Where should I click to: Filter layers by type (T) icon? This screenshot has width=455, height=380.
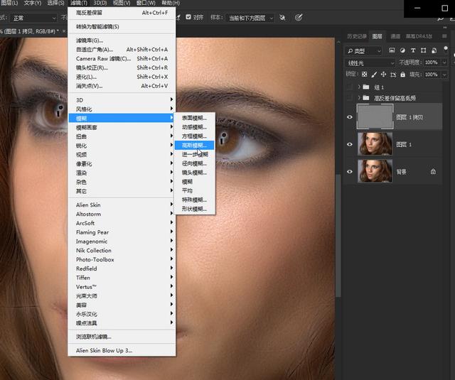(413, 50)
